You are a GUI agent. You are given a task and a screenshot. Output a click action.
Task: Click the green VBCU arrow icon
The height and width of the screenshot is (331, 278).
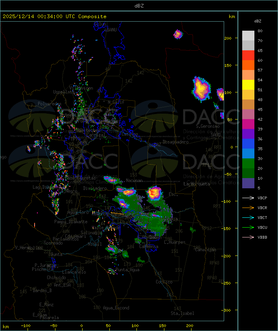[248, 227]
